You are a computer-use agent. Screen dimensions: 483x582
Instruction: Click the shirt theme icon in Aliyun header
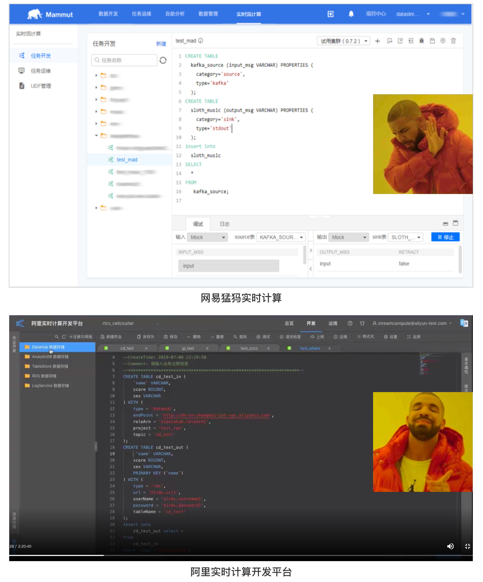pos(362,323)
